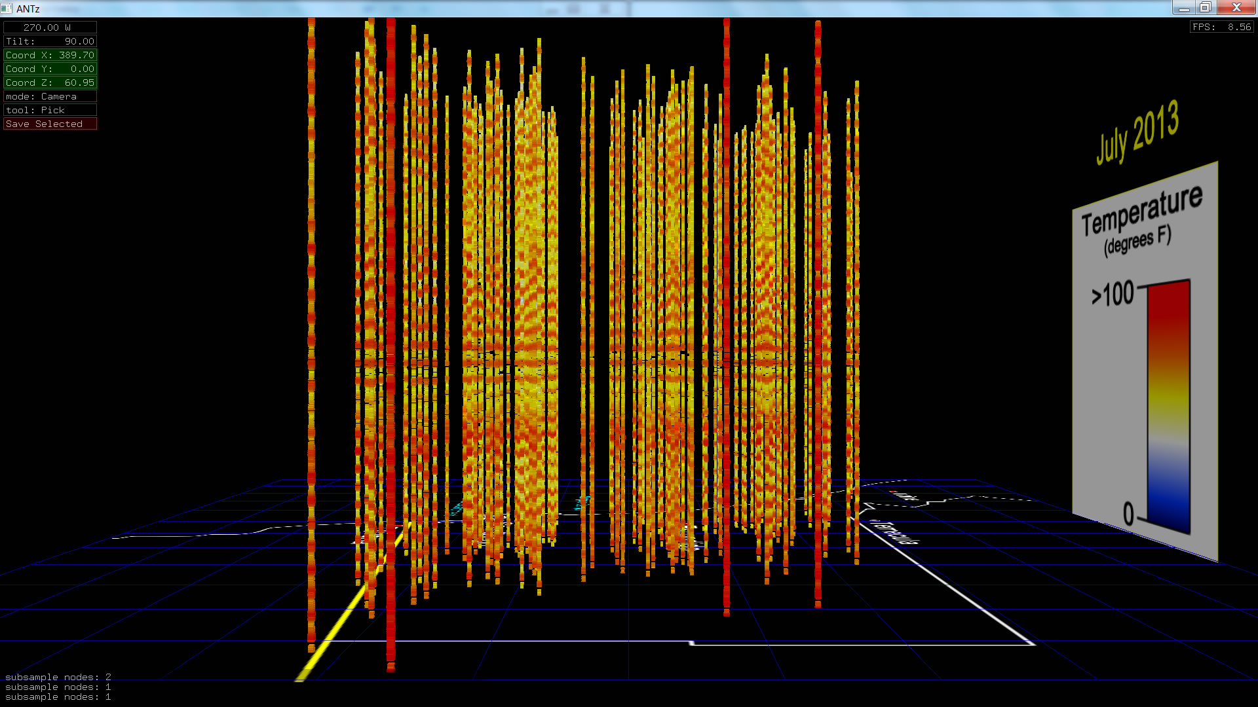Image resolution: width=1258 pixels, height=707 pixels.
Task: Click the Save Selected button
Action: pyautogui.click(x=50, y=124)
